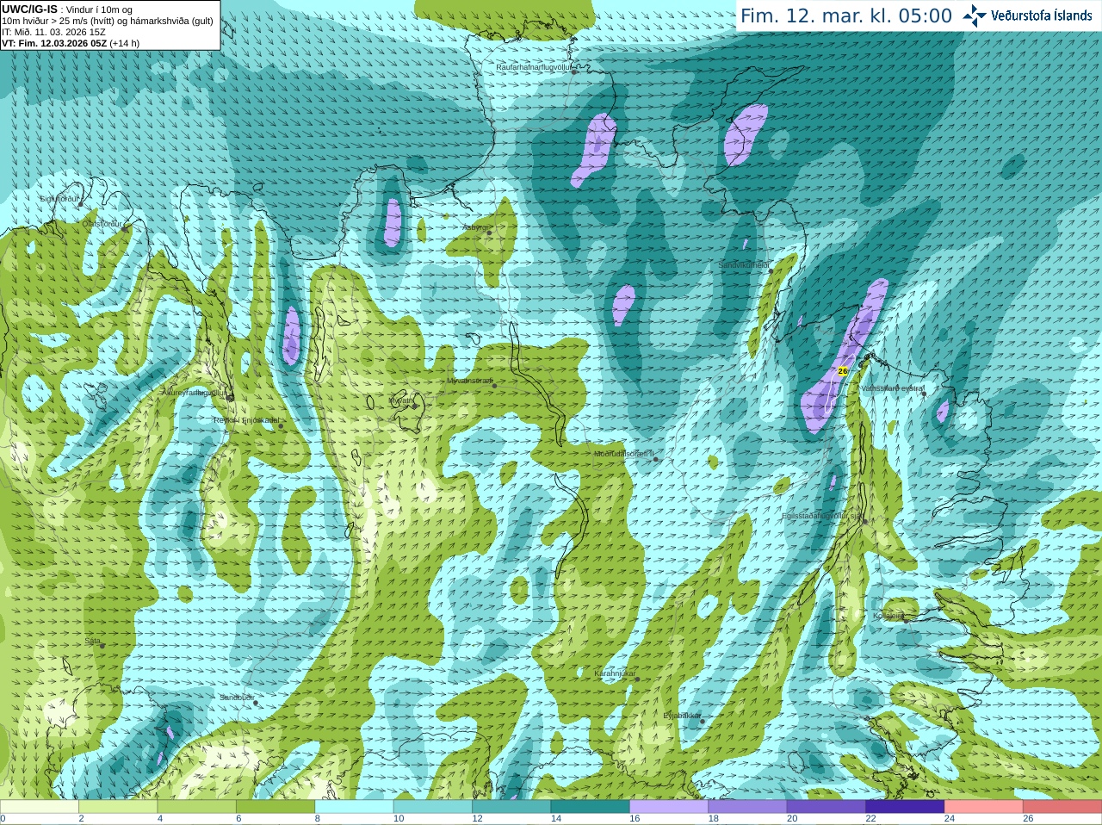This screenshot has width=1102, height=825.
Task: Click the Veðurstofa Íslands logo icon
Action: point(975,16)
